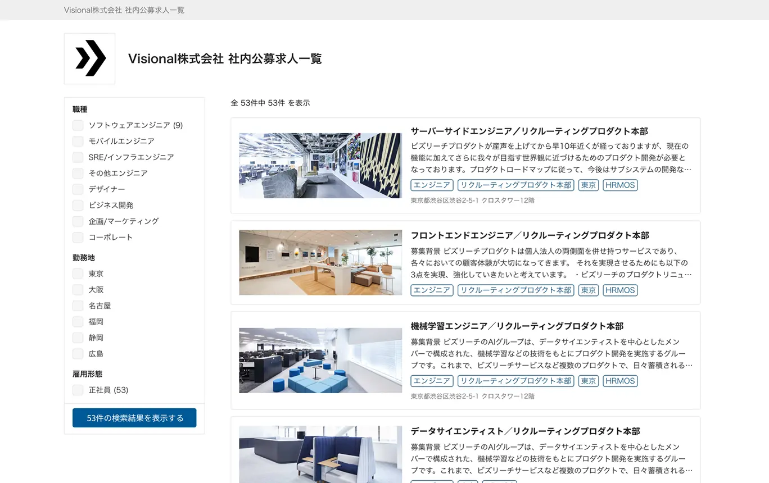Image resolution: width=769 pixels, height=483 pixels.
Task: Select the 大阪 location checkbox
Action: pyautogui.click(x=78, y=290)
